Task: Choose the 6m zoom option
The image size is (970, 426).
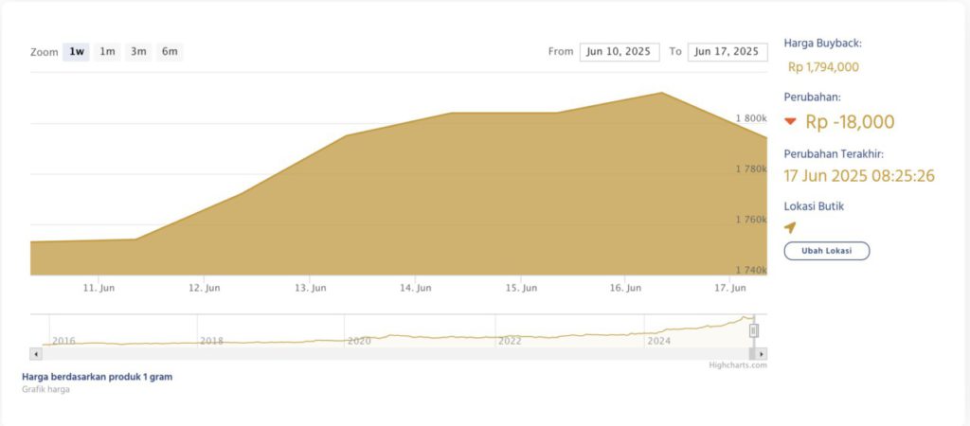Action: [x=170, y=52]
